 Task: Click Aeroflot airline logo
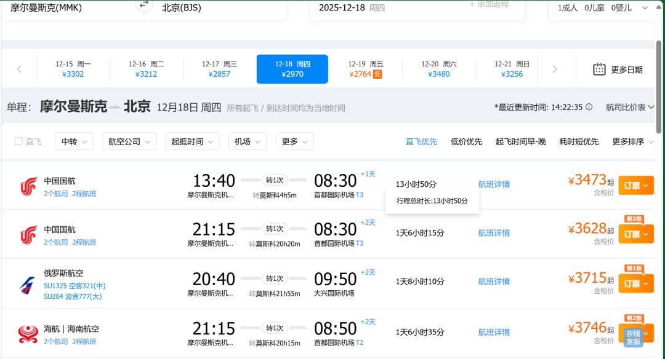coord(27,285)
